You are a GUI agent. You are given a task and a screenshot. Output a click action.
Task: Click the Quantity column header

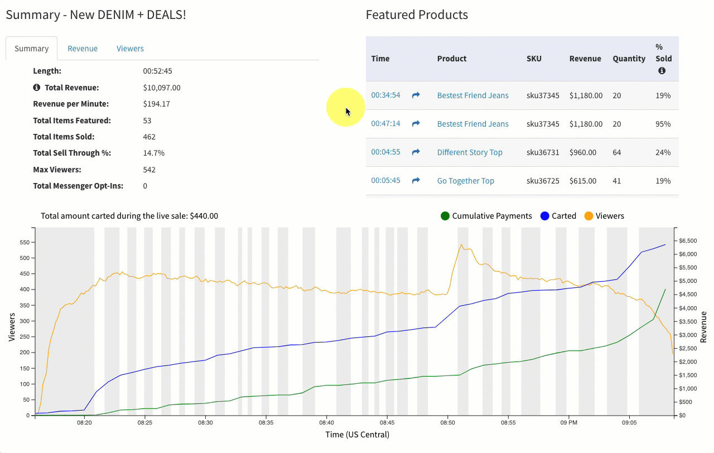click(629, 59)
